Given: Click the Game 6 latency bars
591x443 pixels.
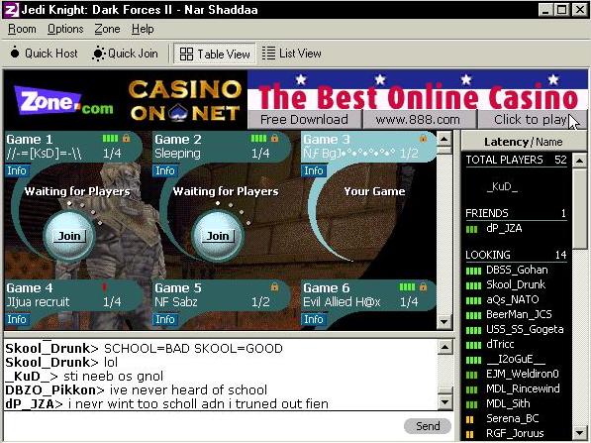Looking at the screenshot, I should tap(407, 287).
